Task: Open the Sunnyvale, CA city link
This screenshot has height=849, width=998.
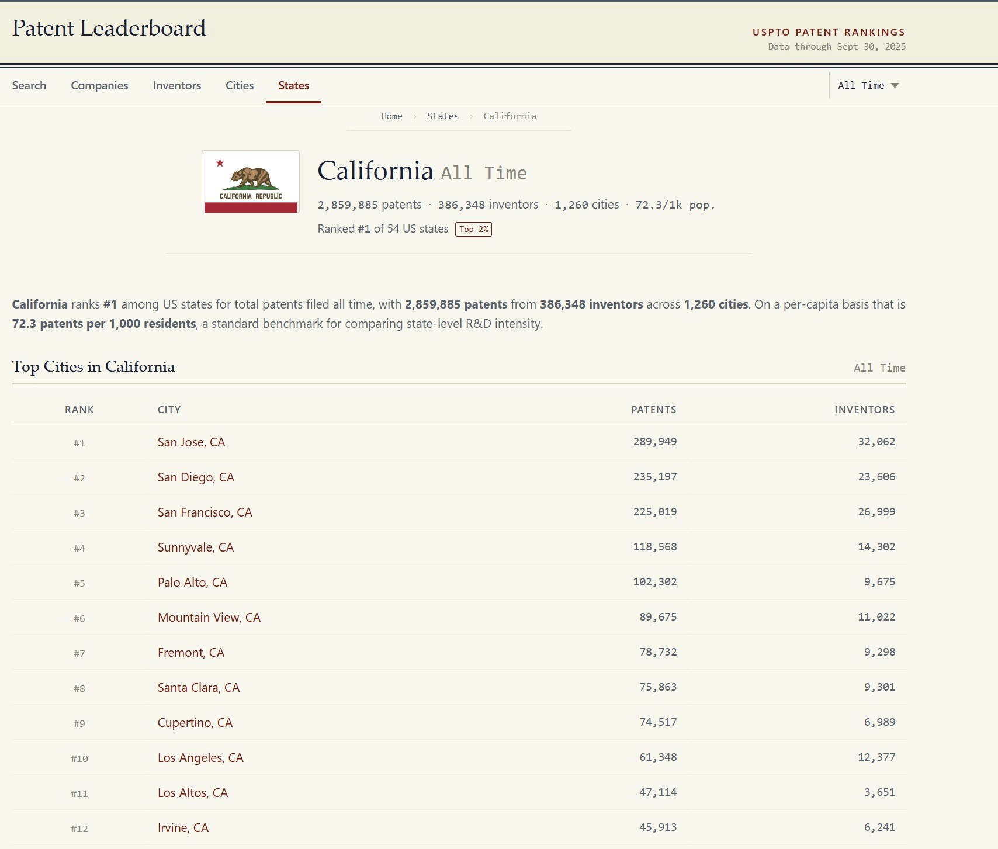Action: 196,547
